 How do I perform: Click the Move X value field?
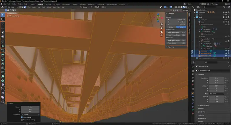tap(30, 107)
